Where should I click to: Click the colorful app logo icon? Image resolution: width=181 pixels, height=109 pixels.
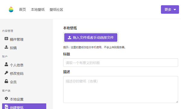point(11,10)
